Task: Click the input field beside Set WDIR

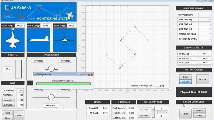Action: pos(20,105)
